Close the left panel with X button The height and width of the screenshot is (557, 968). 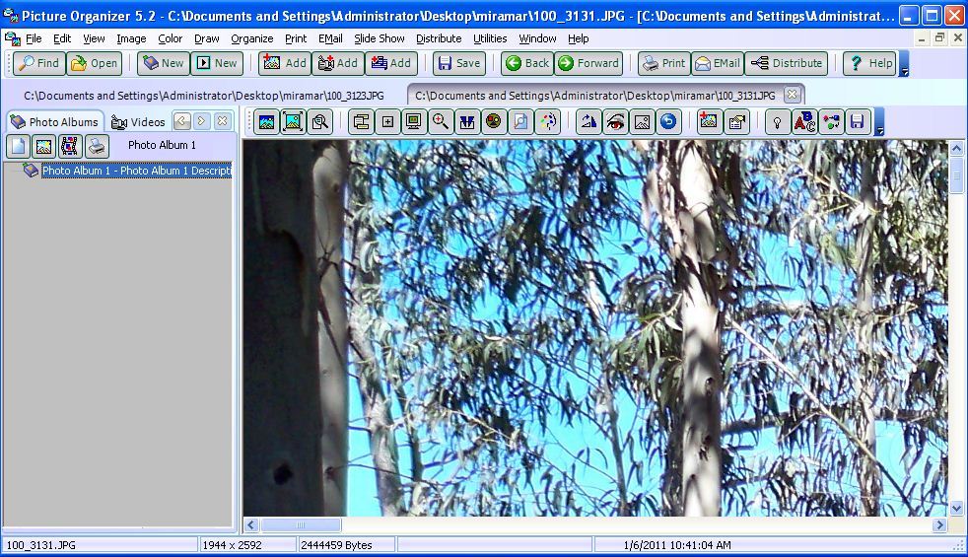[222, 121]
